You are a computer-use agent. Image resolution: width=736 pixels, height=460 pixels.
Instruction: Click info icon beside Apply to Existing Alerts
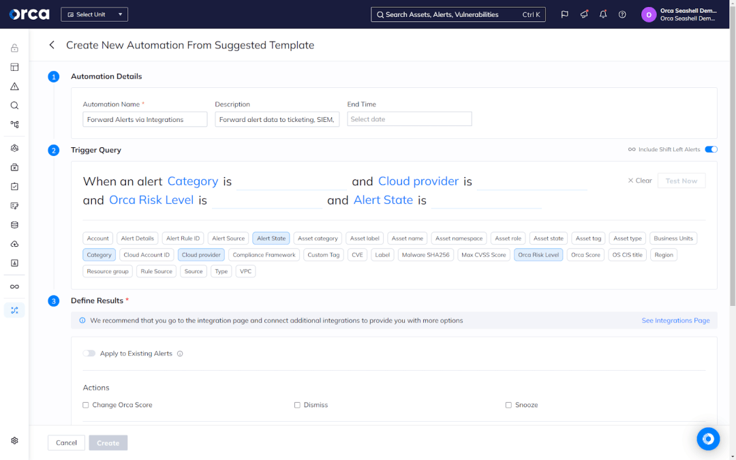click(180, 354)
